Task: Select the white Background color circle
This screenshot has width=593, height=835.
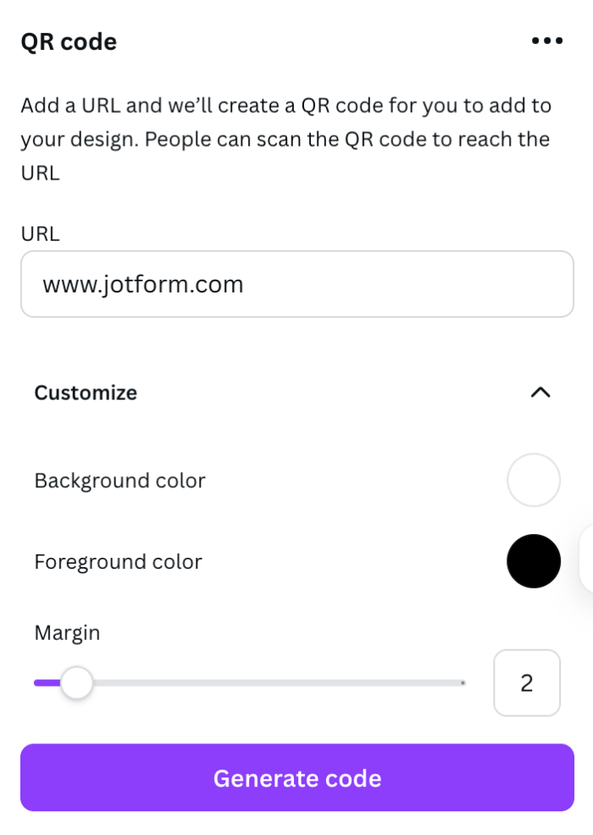Action: coord(534,480)
